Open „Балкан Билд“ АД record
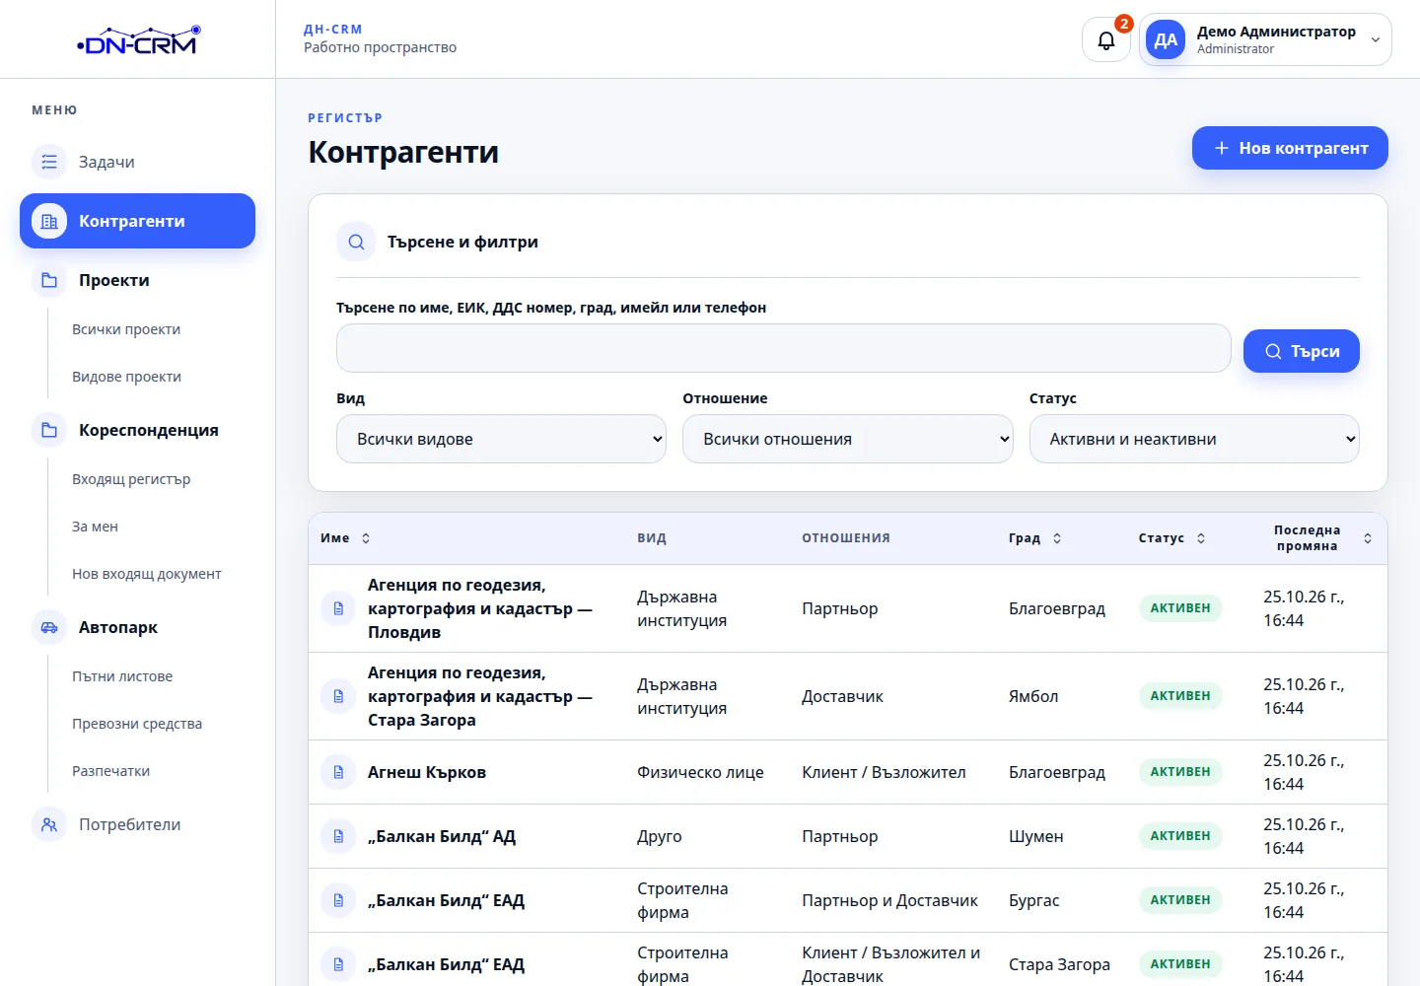Screen dimensions: 1420x986 click(442, 836)
